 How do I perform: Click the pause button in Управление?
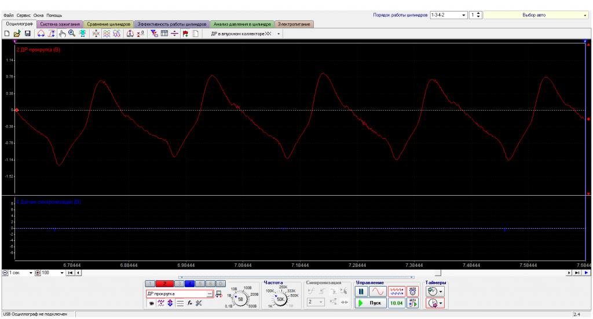pyautogui.click(x=361, y=291)
